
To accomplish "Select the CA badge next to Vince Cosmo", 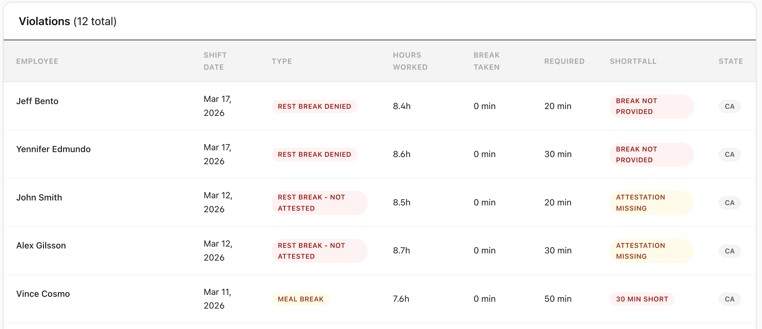I will [729, 299].
